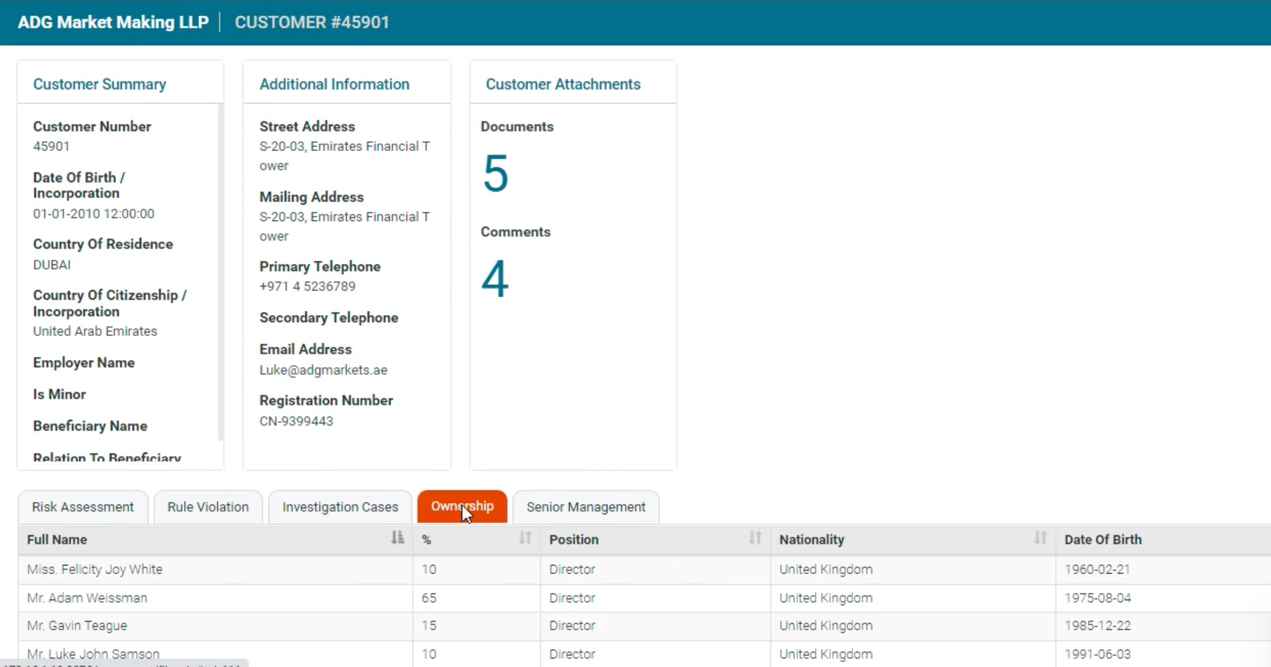Click the CUSTOMER #45901 header label
The width and height of the screenshot is (1271, 667).
pyautogui.click(x=312, y=22)
